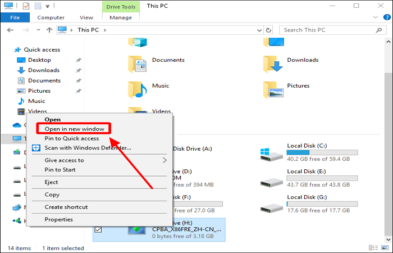
Task: Click the Desktop icon in Quick access
Action: (x=21, y=60)
